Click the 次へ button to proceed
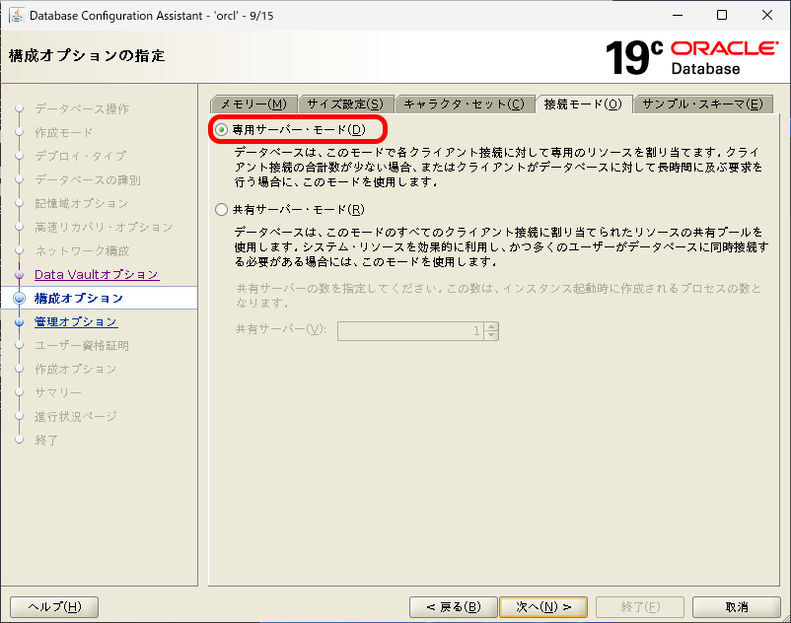 click(543, 606)
